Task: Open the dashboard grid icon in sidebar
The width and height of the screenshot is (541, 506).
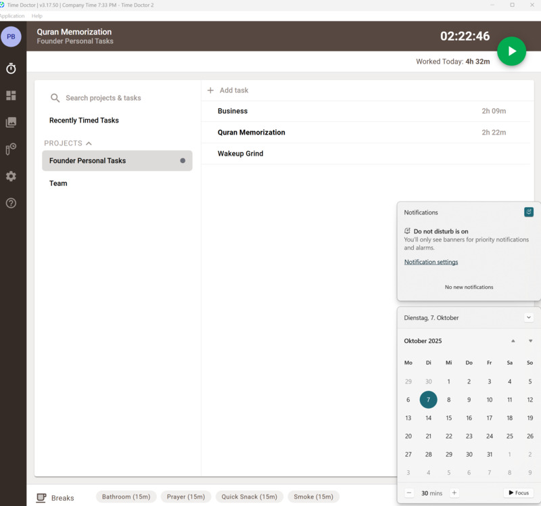Action: (x=11, y=96)
